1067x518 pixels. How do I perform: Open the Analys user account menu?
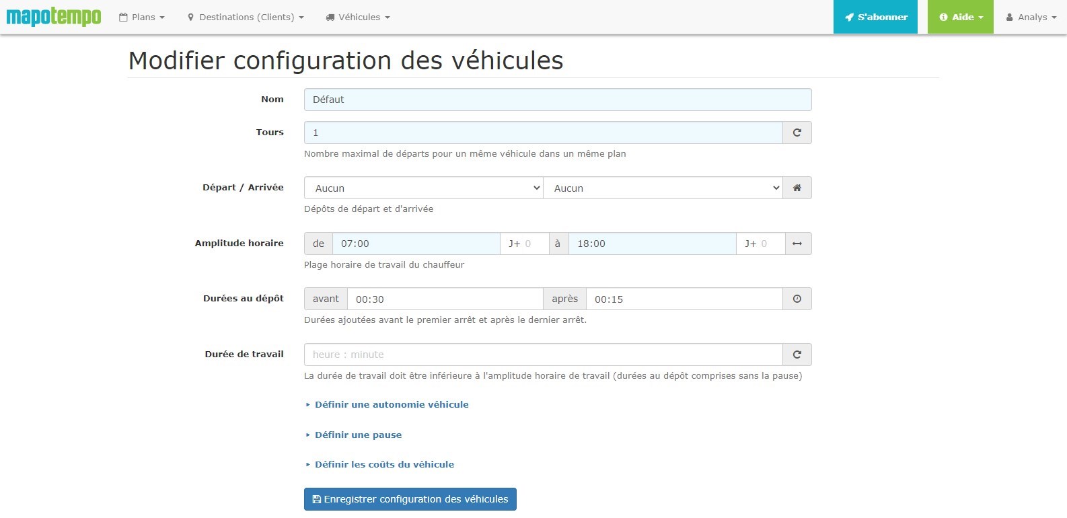[1031, 17]
